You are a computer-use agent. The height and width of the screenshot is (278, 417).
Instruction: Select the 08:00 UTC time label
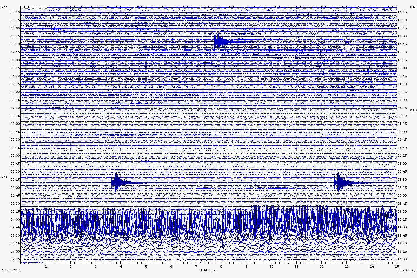[x=402, y=195]
